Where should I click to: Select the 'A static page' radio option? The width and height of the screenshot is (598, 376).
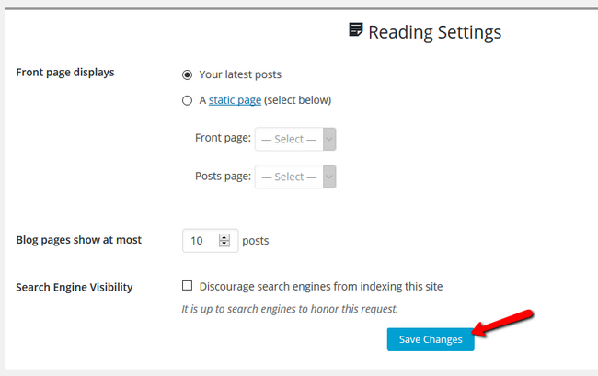tap(187, 100)
